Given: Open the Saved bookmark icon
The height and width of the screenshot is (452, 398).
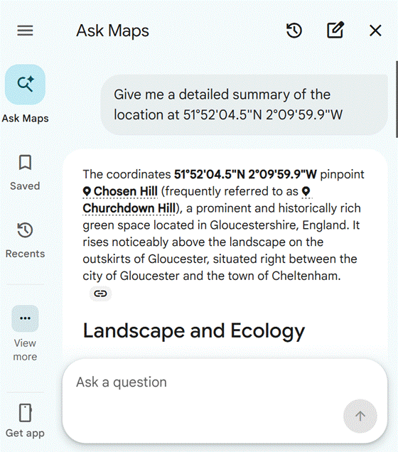Looking at the screenshot, I should tap(25, 163).
